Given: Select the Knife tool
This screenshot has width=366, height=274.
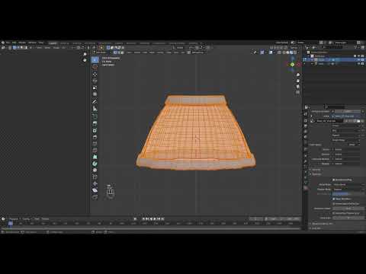Looking at the screenshot, I should (x=95, y=150).
